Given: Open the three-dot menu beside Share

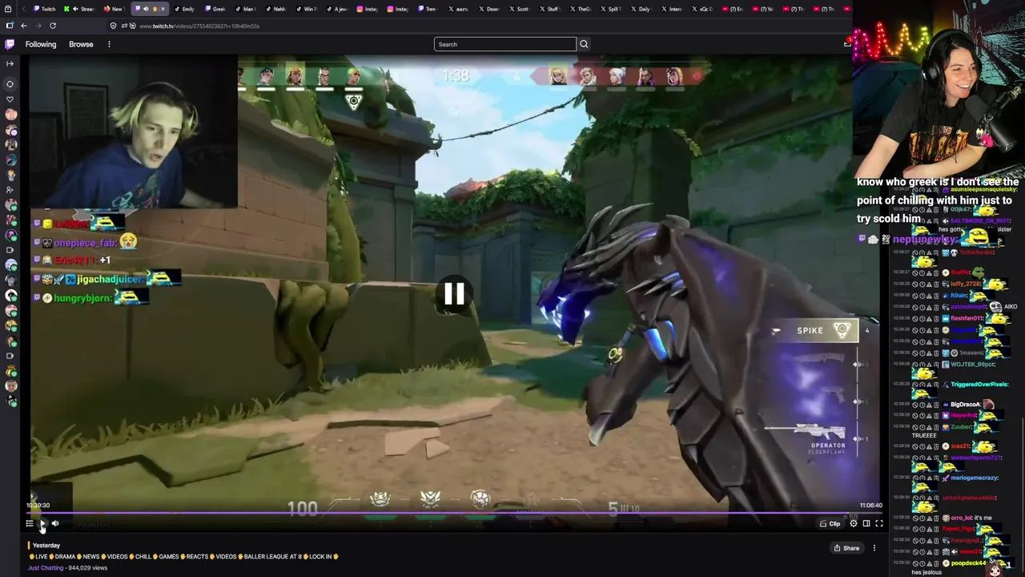Looking at the screenshot, I should point(874,548).
